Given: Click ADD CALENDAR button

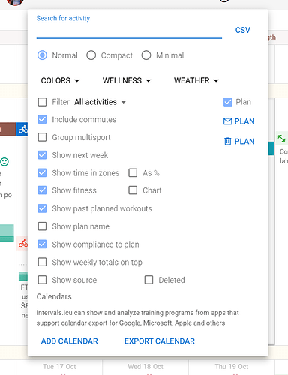Looking at the screenshot, I should point(70,341).
